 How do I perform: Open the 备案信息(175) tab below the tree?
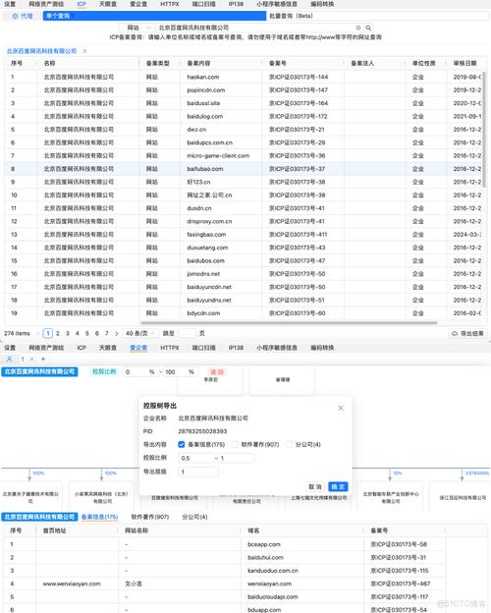[x=100, y=517]
